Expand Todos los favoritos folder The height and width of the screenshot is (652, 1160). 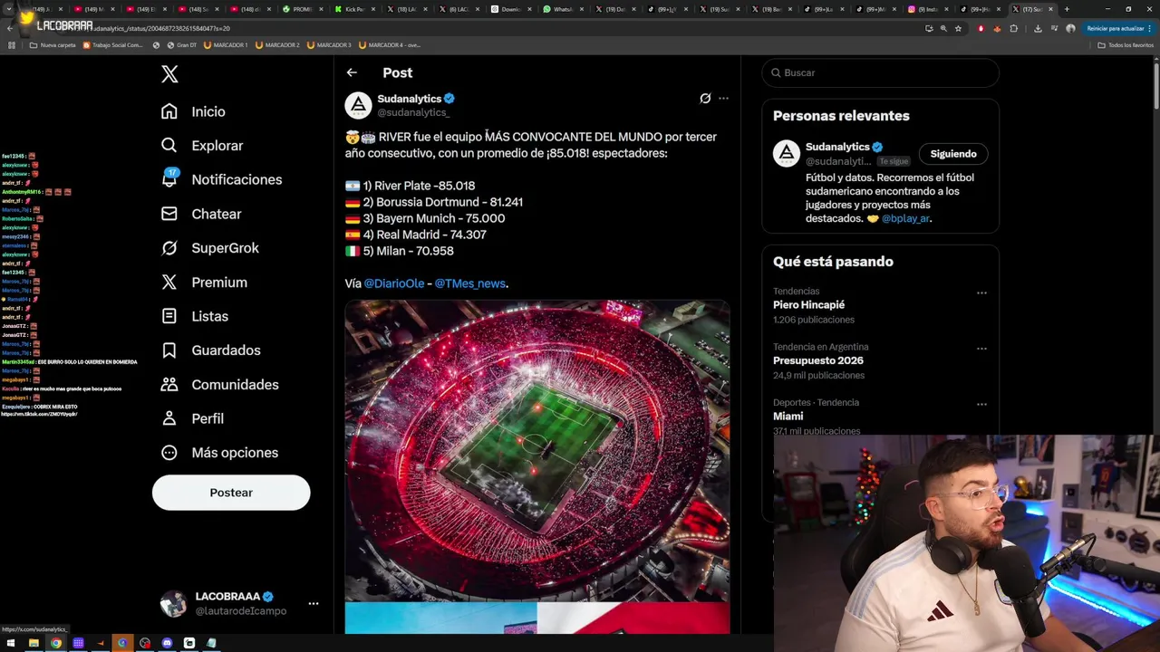tap(1126, 44)
